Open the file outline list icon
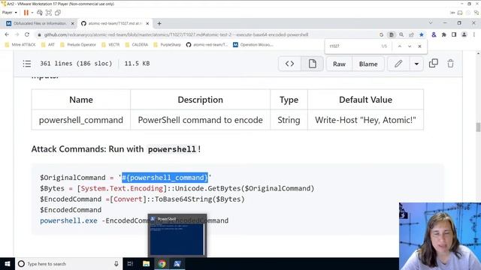 point(27,64)
